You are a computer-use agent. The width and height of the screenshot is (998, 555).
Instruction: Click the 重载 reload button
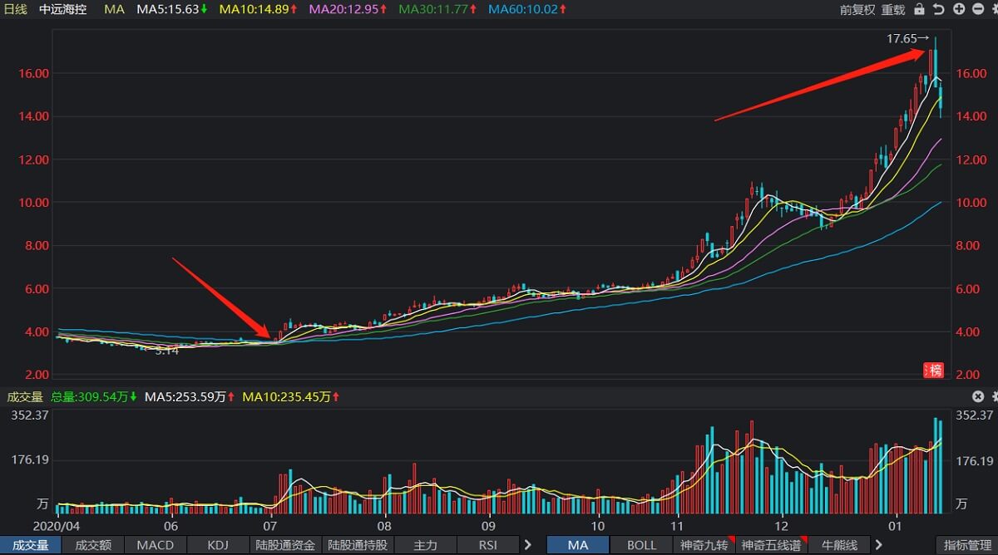point(893,10)
